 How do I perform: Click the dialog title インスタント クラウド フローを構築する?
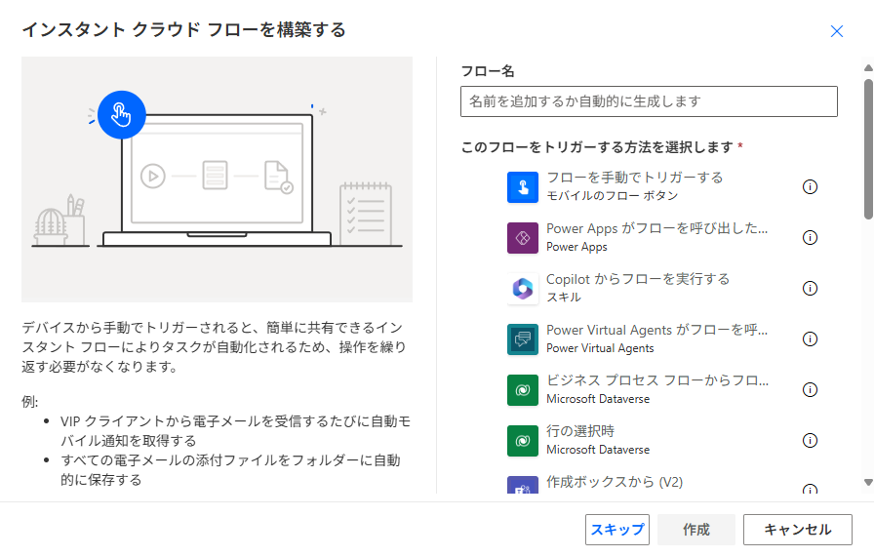coord(184,29)
